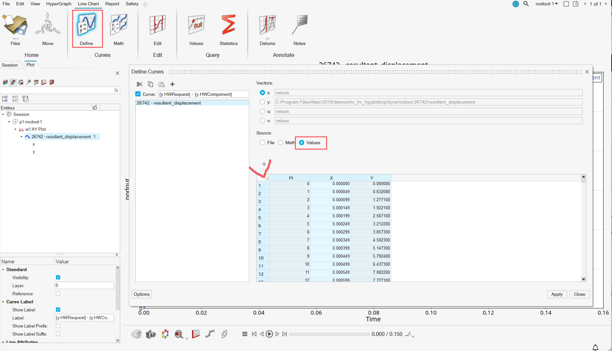Click the notification bell icon
Image resolution: width=612 pixels, height=351 pixels.
[596, 348]
